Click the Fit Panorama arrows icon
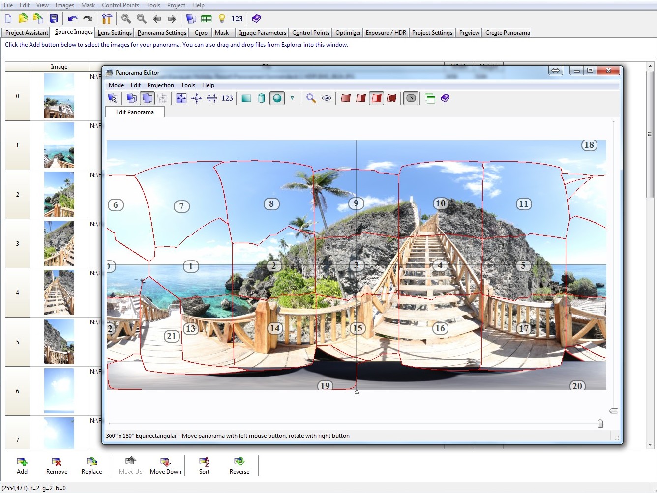The height and width of the screenshot is (493, 657). 181,98
